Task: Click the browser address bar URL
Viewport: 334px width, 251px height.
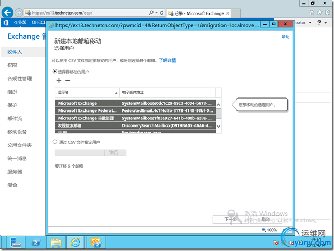Action: 62,13
